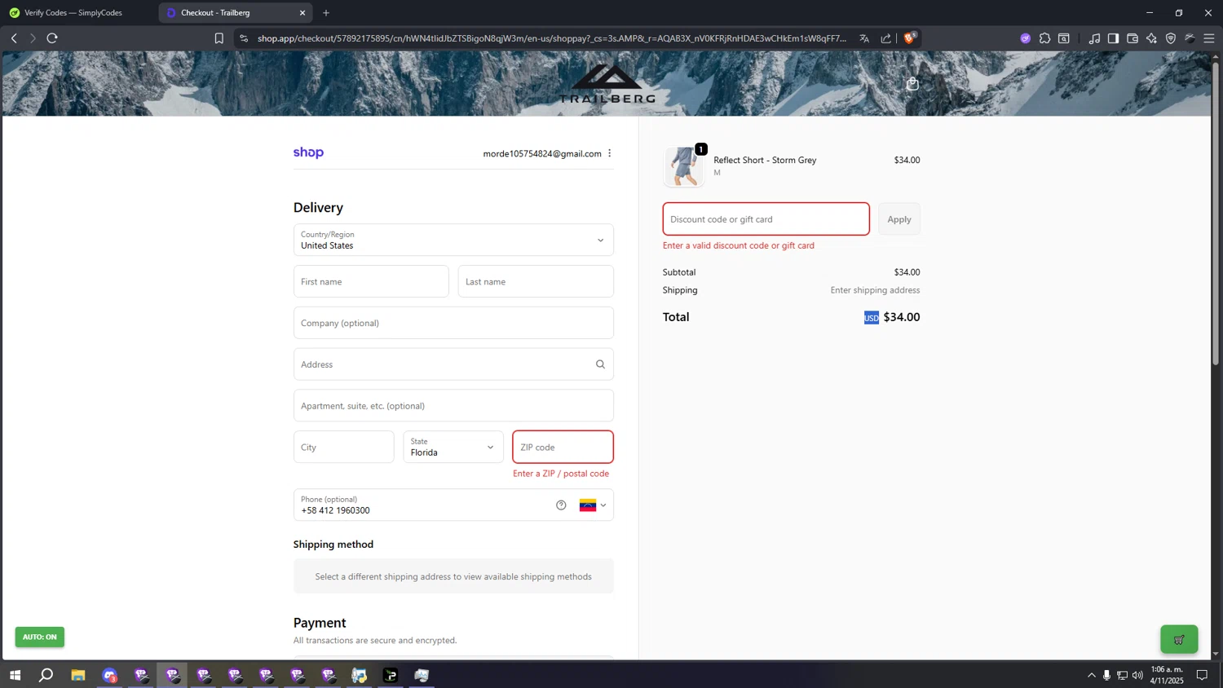This screenshot has width=1223, height=688.
Task: Click the page vertical scrollbar
Action: [1215, 212]
